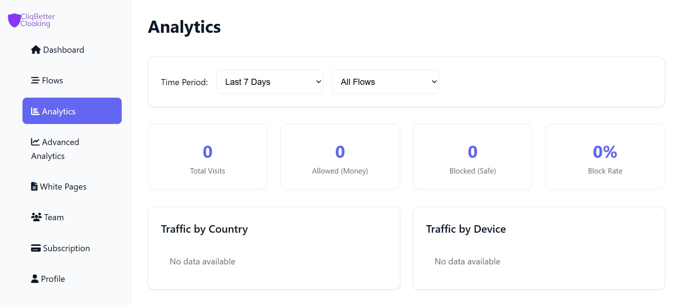Screen dimensions: 680x305
Task: Click No data available under Traffic by Country
Action: coord(202,262)
